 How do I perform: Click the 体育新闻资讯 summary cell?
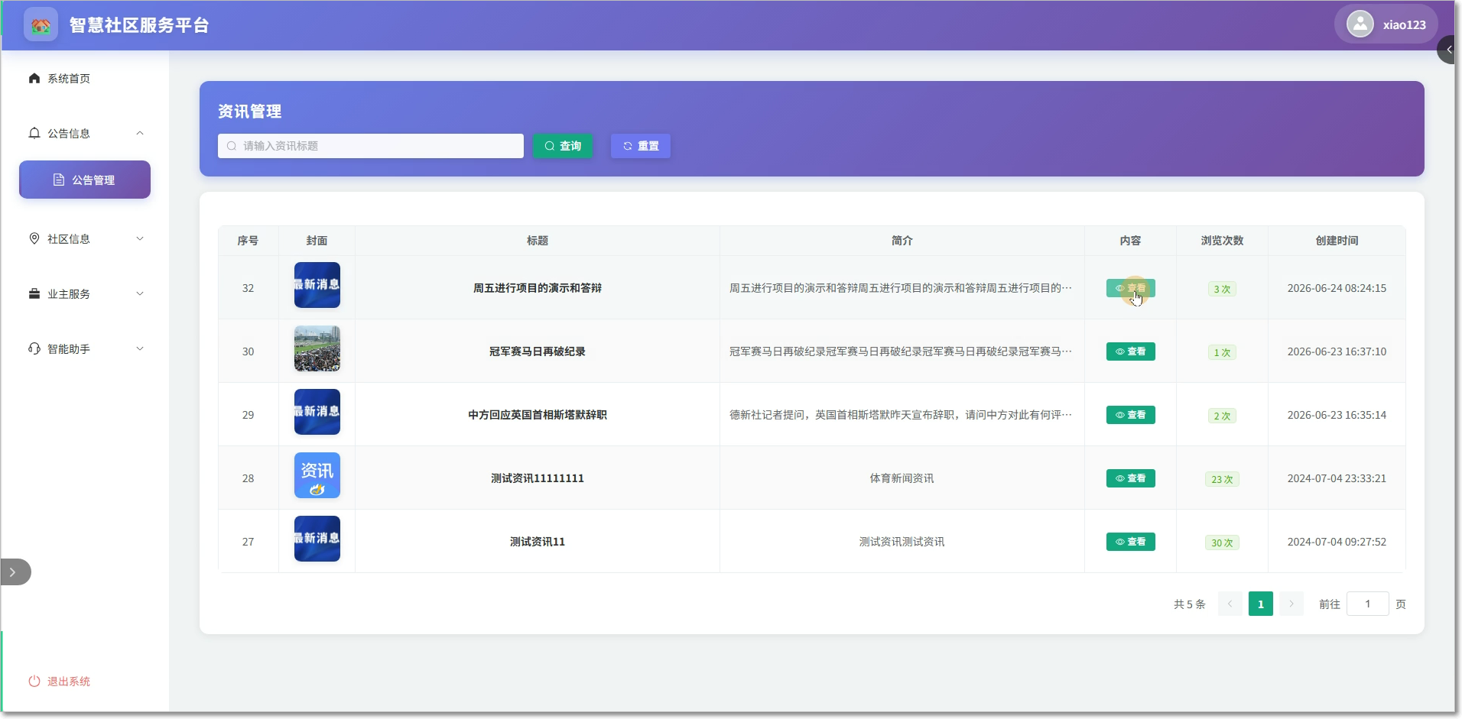902,478
